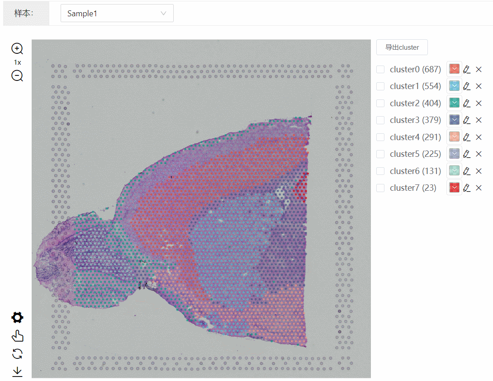
Task: Enable the cluster4 (291) checkbox
Action: pyautogui.click(x=381, y=137)
